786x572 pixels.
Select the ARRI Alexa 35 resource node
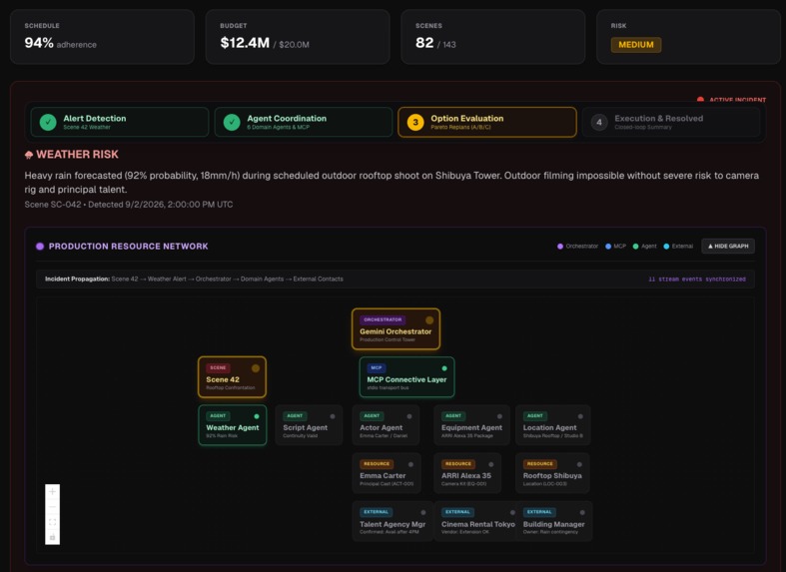[x=467, y=473]
